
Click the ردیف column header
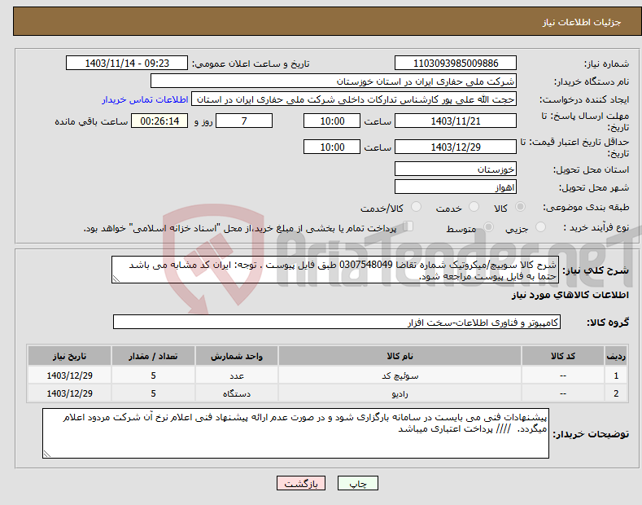point(616,356)
